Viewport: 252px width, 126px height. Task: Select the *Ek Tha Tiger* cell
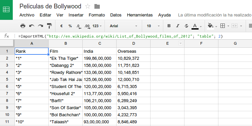point(66,58)
